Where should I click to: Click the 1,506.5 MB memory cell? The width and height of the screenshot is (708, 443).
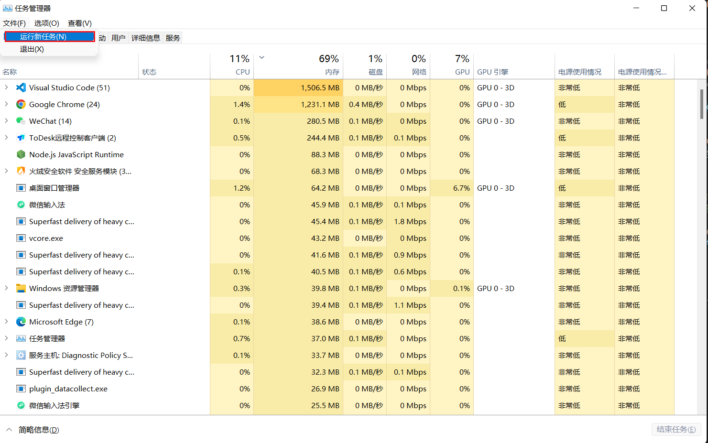298,87
